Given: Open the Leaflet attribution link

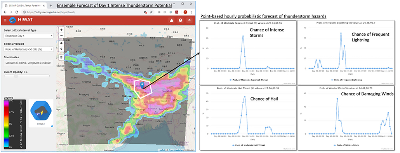Looking at the screenshot, I should [x=161, y=150].
